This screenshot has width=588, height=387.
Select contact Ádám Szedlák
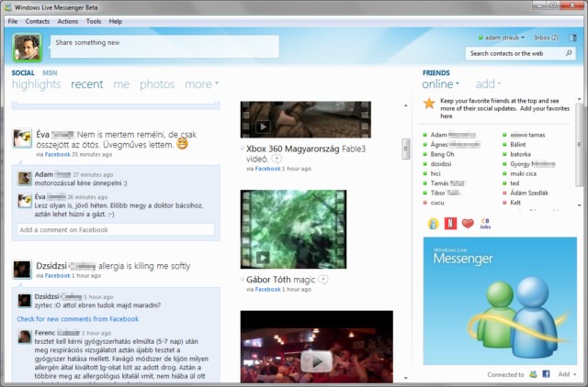tap(529, 193)
